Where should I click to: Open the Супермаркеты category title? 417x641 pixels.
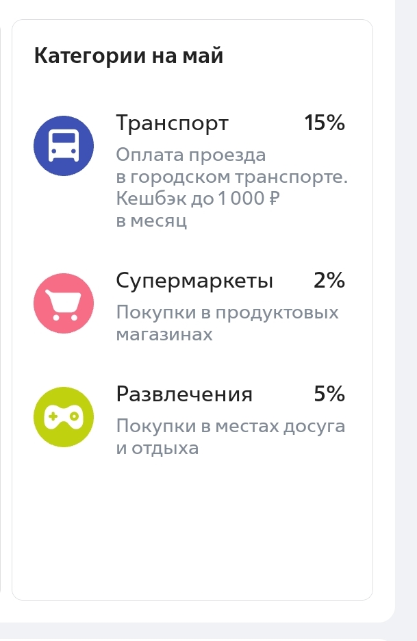[x=195, y=281]
